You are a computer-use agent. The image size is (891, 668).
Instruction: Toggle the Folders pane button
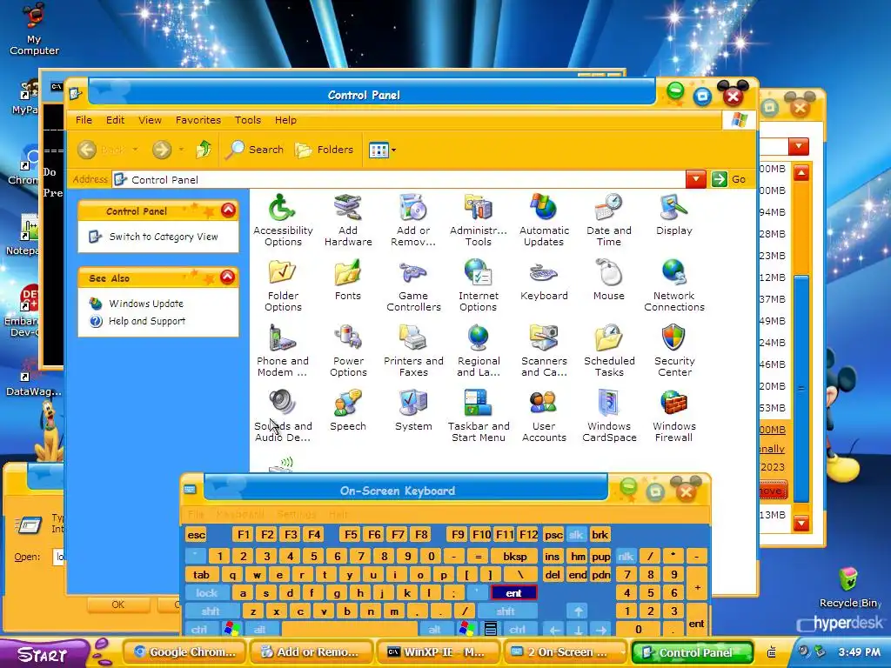pyautogui.click(x=325, y=150)
